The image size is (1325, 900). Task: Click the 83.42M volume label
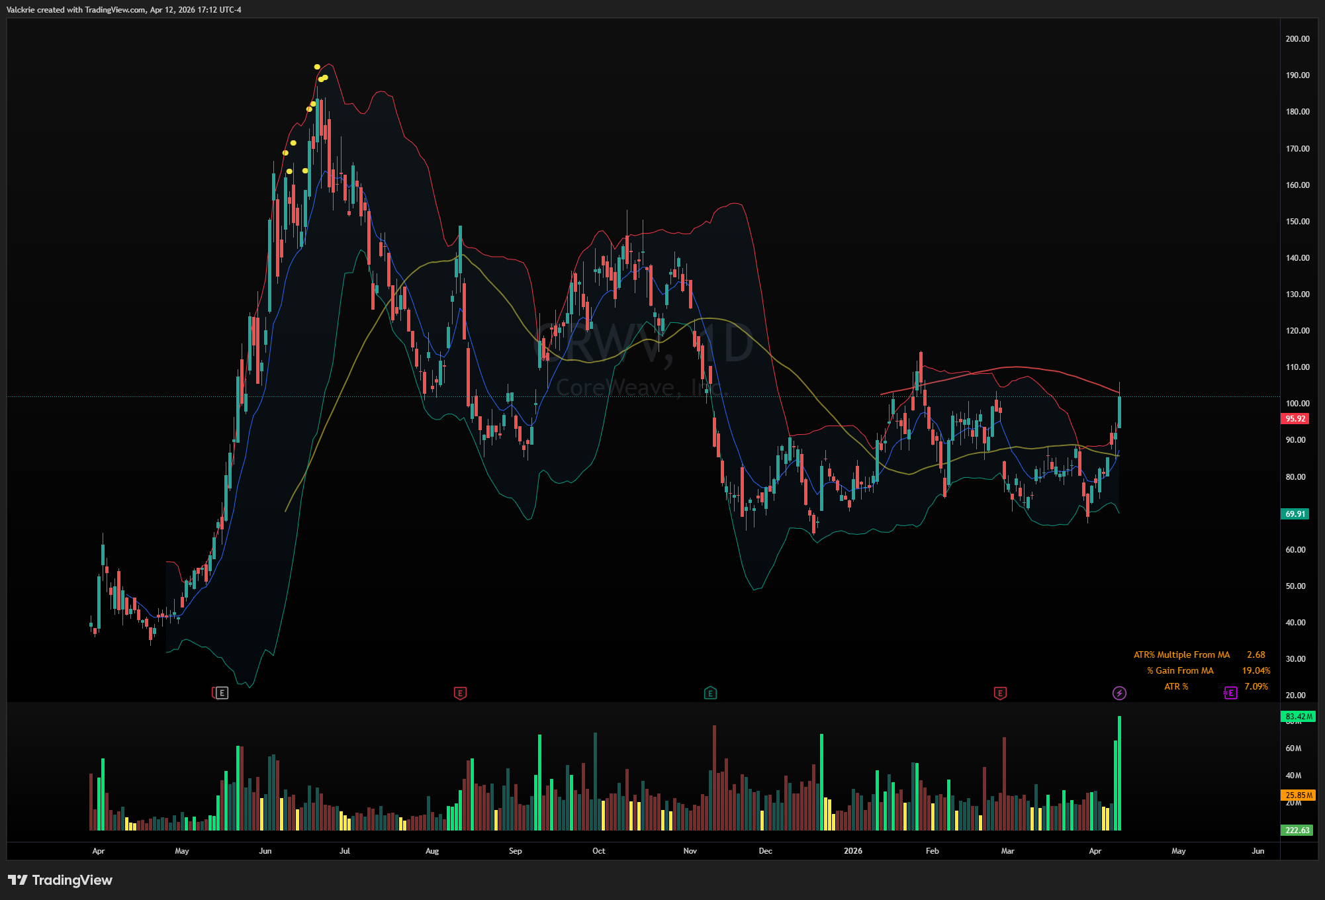[x=1298, y=717]
